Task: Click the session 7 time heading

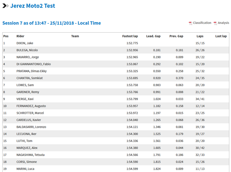Action: click(51, 23)
